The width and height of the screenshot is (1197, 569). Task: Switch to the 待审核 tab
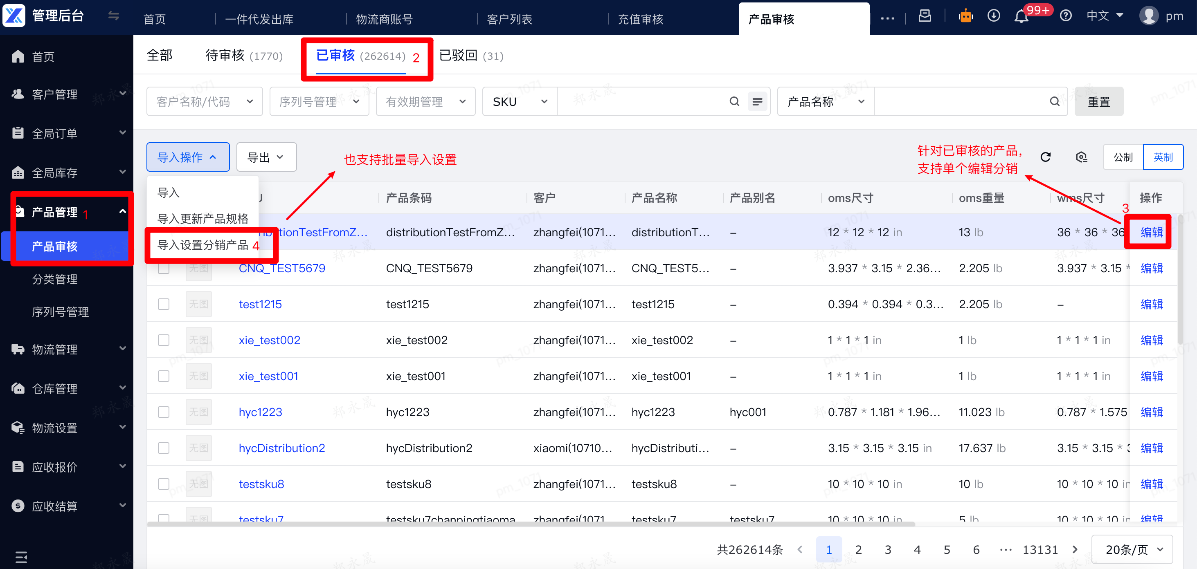243,56
